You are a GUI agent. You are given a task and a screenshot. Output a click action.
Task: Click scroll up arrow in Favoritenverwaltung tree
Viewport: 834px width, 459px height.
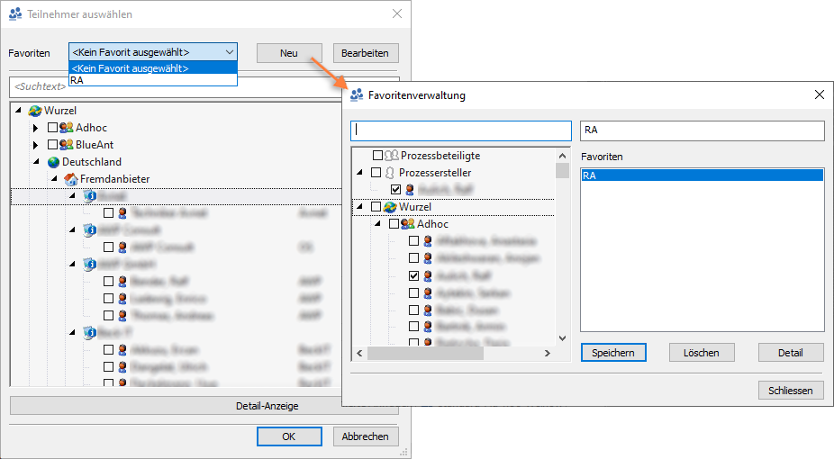[x=563, y=156]
